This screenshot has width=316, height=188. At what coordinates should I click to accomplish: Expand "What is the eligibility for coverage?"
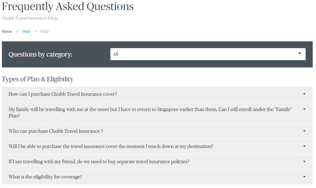pyautogui.click(x=45, y=177)
